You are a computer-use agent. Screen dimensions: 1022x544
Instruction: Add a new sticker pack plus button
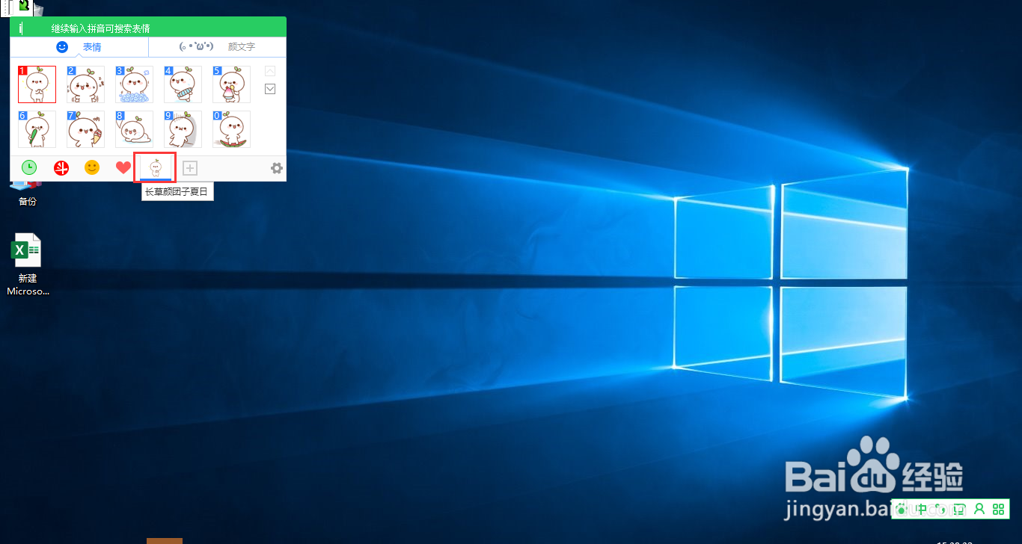190,168
